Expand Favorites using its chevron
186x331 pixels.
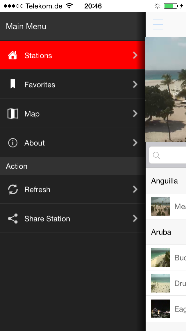pyautogui.click(x=135, y=84)
